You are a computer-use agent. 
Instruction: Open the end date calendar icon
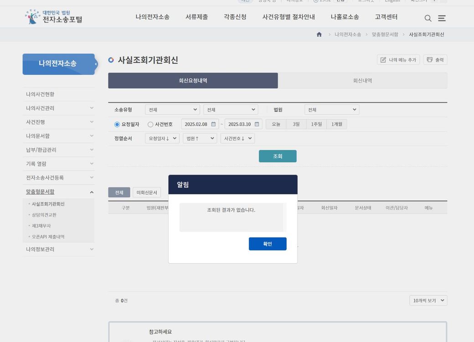click(257, 124)
